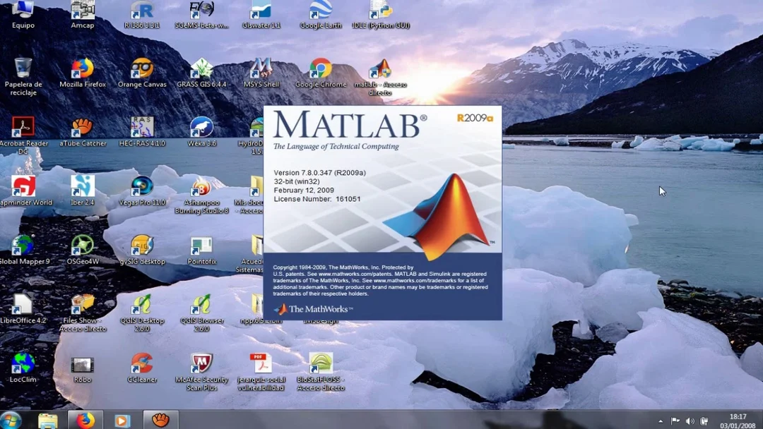
Task: Open the Iber 2.4 shortcut
Action: point(82,191)
